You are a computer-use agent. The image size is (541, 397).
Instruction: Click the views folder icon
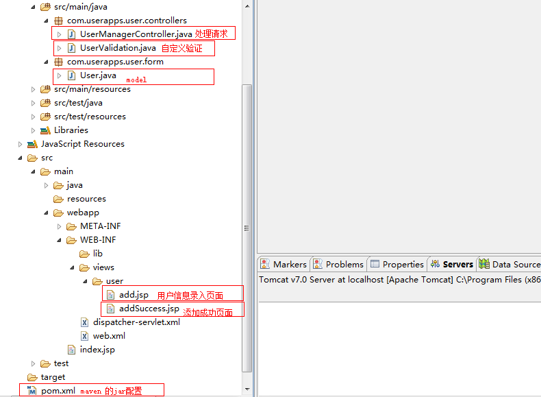click(84, 267)
